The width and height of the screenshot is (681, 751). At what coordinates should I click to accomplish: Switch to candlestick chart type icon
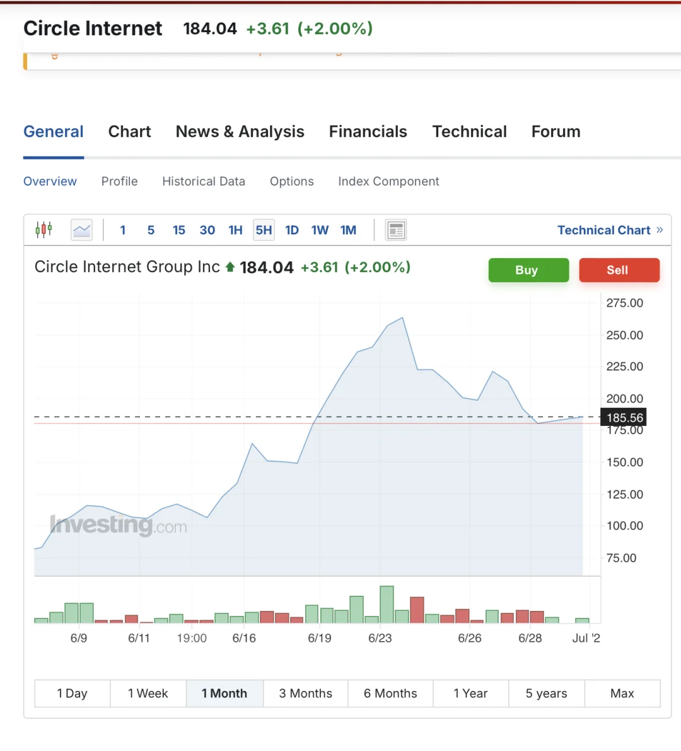(44, 230)
